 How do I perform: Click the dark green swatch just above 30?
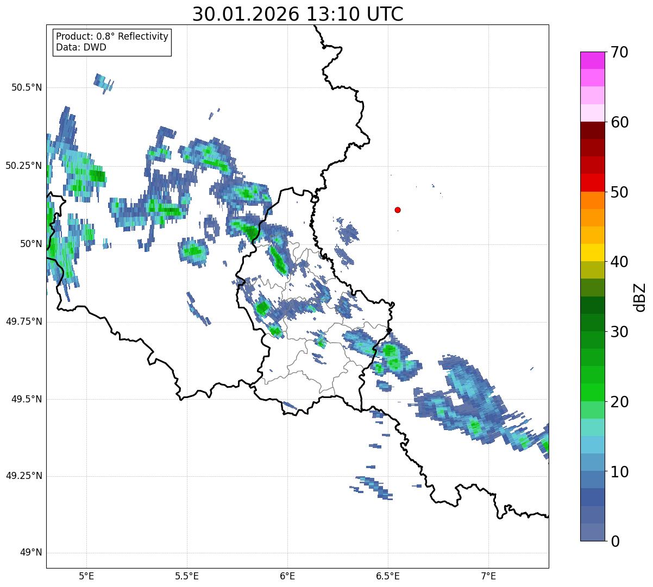[x=593, y=323]
